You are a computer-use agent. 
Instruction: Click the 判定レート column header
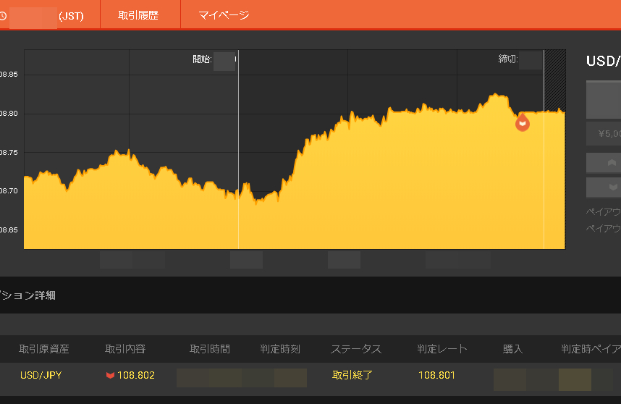(442, 349)
